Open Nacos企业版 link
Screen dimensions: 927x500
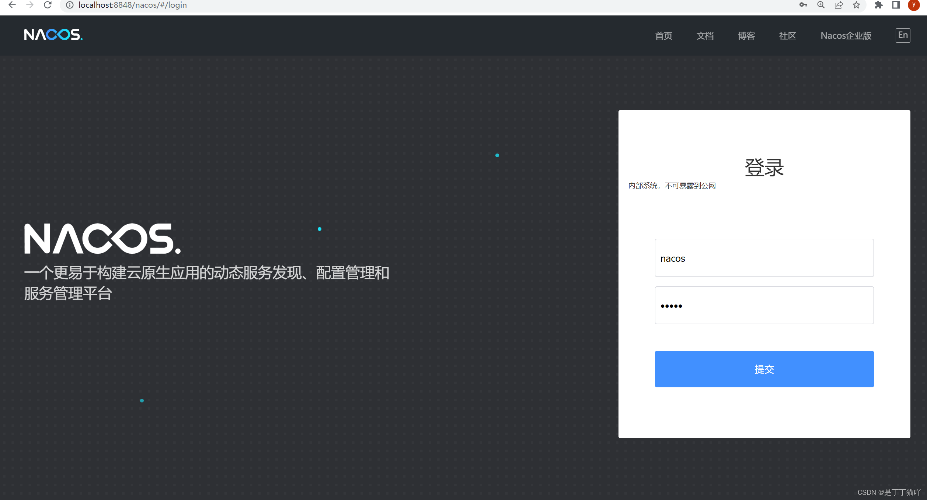click(846, 36)
